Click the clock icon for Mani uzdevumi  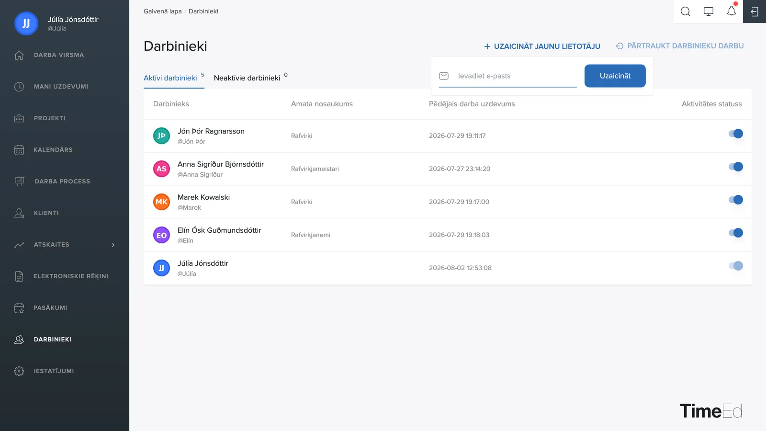[x=19, y=87]
